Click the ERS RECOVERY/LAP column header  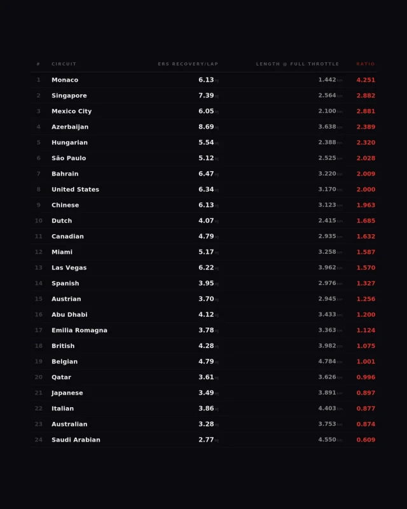(x=188, y=64)
